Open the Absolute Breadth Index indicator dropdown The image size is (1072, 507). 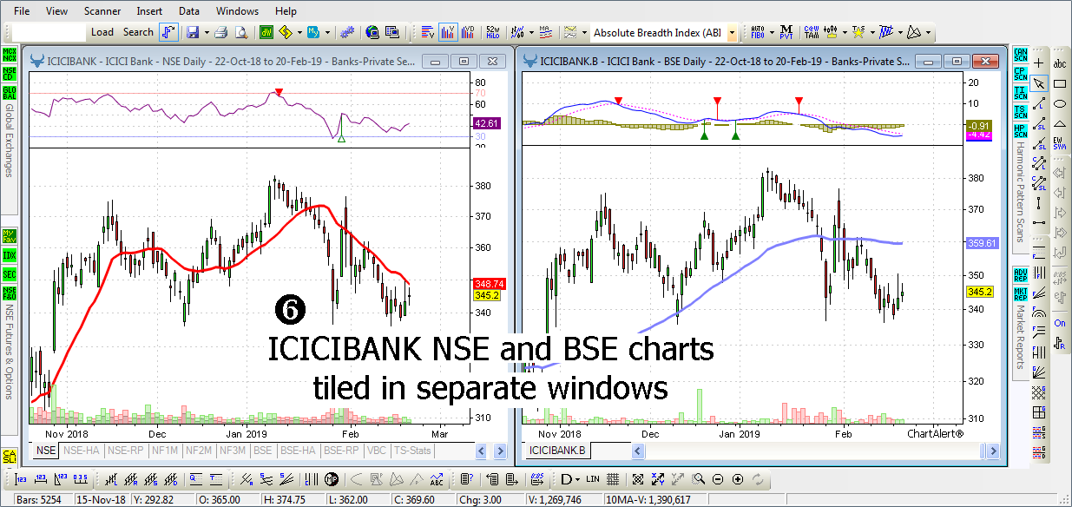tap(732, 32)
